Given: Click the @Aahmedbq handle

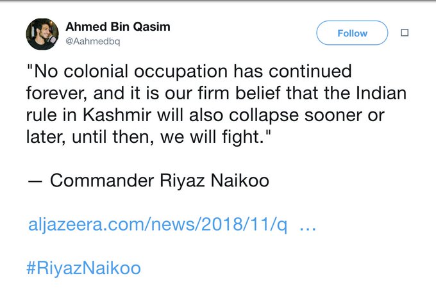Looking at the screenshot, I should (92, 42).
